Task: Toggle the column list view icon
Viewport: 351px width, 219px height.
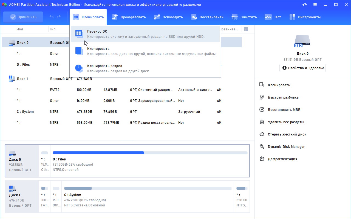Action: tap(246, 29)
